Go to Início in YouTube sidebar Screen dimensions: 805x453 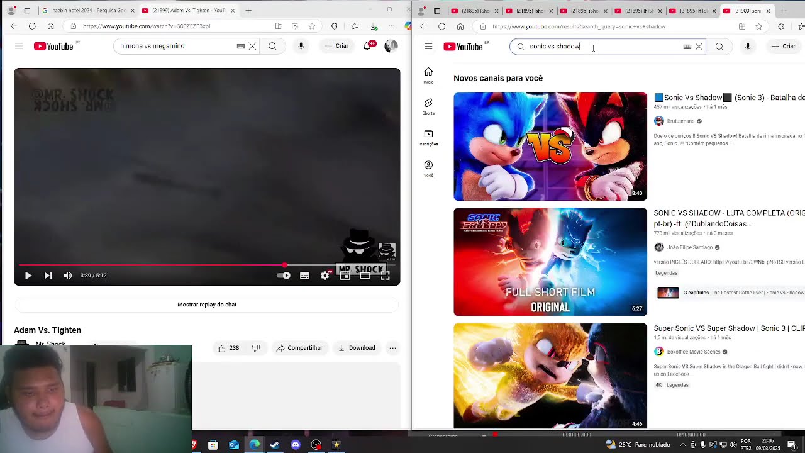click(x=428, y=75)
